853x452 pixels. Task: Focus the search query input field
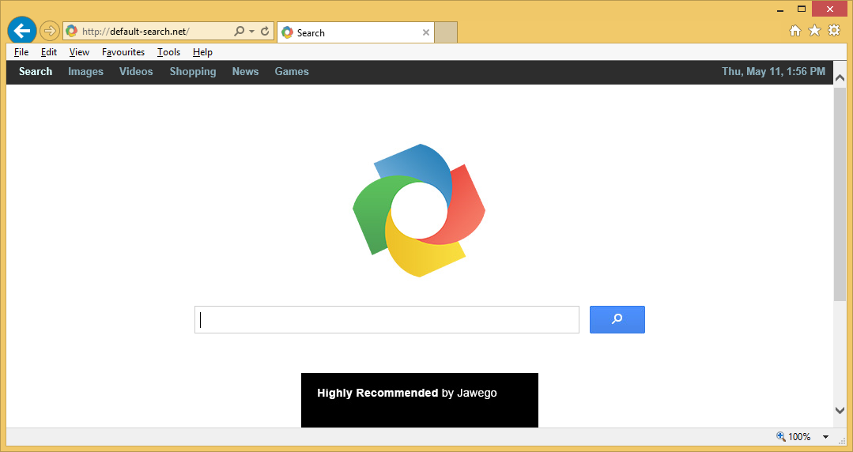[x=387, y=320]
